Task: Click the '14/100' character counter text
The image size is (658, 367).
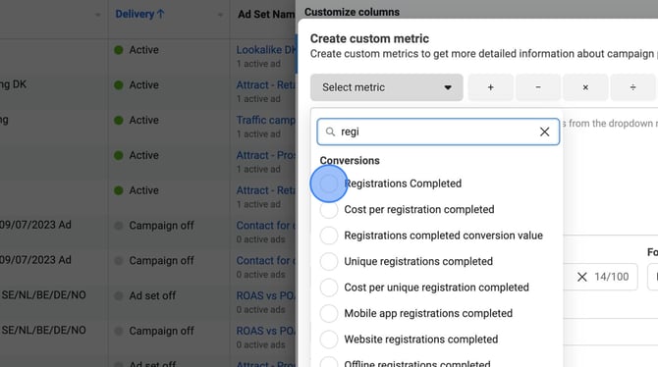Action: [x=612, y=277]
